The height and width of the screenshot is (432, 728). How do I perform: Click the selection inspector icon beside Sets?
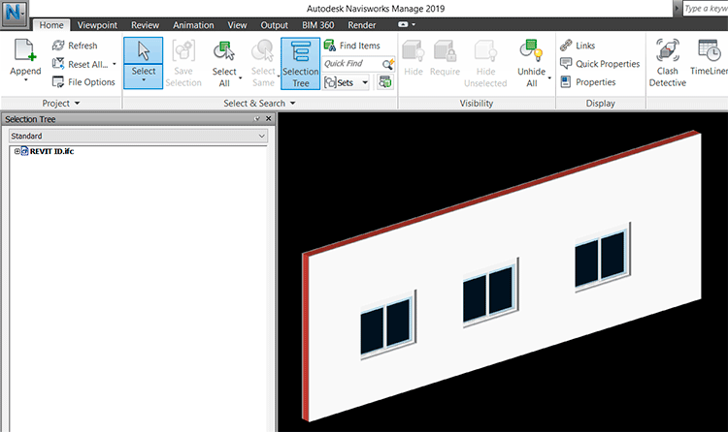385,82
